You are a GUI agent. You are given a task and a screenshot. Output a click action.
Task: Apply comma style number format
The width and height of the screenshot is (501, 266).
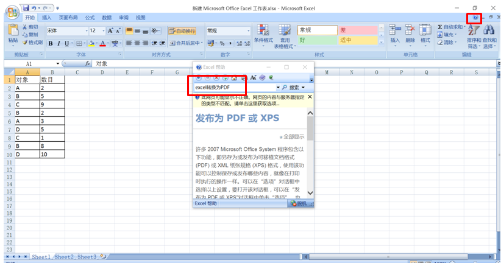pyautogui.click(x=230, y=43)
